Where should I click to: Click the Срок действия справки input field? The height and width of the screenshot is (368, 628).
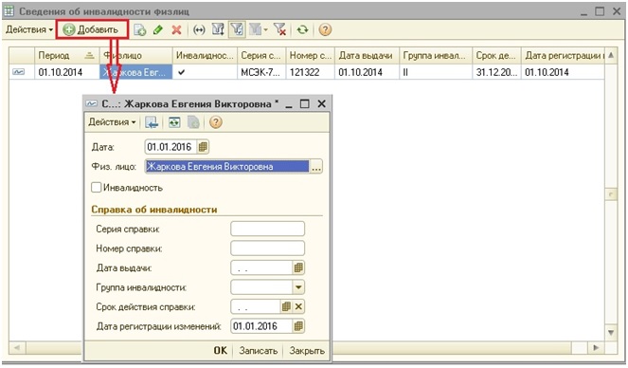pos(255,307)
